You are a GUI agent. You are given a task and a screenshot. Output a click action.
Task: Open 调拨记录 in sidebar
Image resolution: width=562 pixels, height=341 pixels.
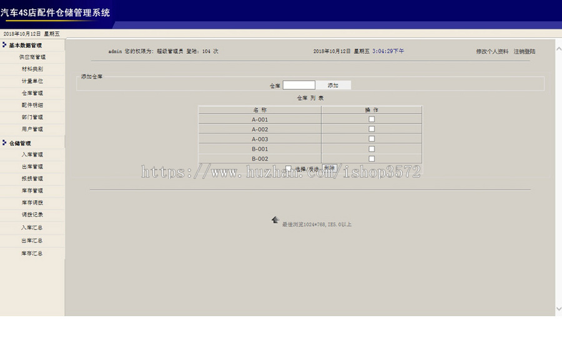32,214
